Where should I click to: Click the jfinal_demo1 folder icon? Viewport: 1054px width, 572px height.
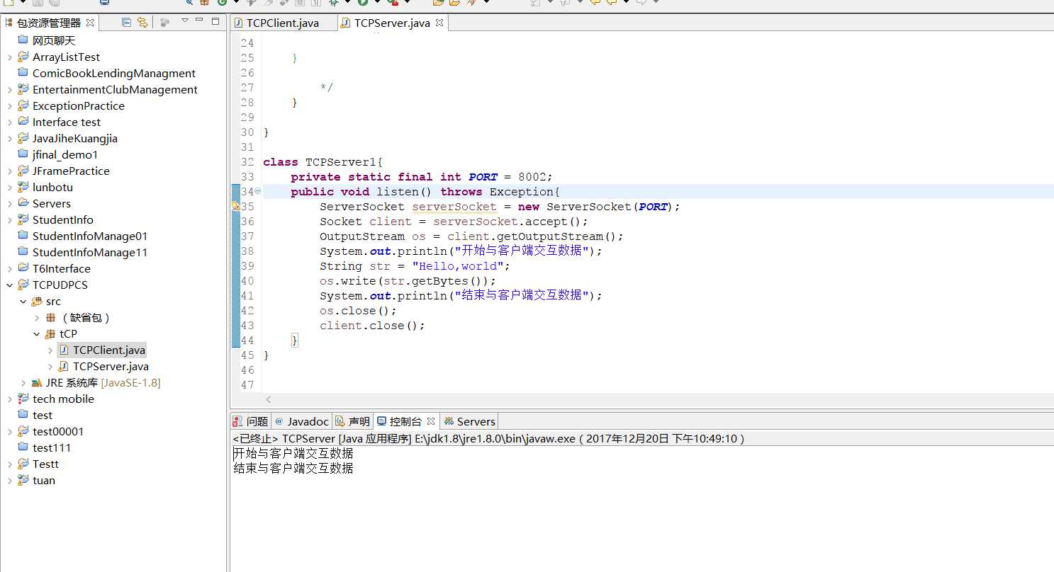tap(23, 154)
